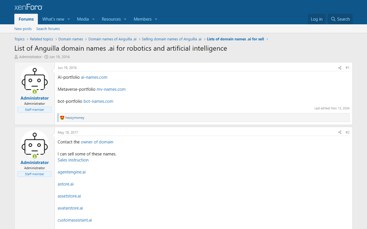Open the Media tab
The height and width of the screenshot is (229, 367).
click(83, 19)
